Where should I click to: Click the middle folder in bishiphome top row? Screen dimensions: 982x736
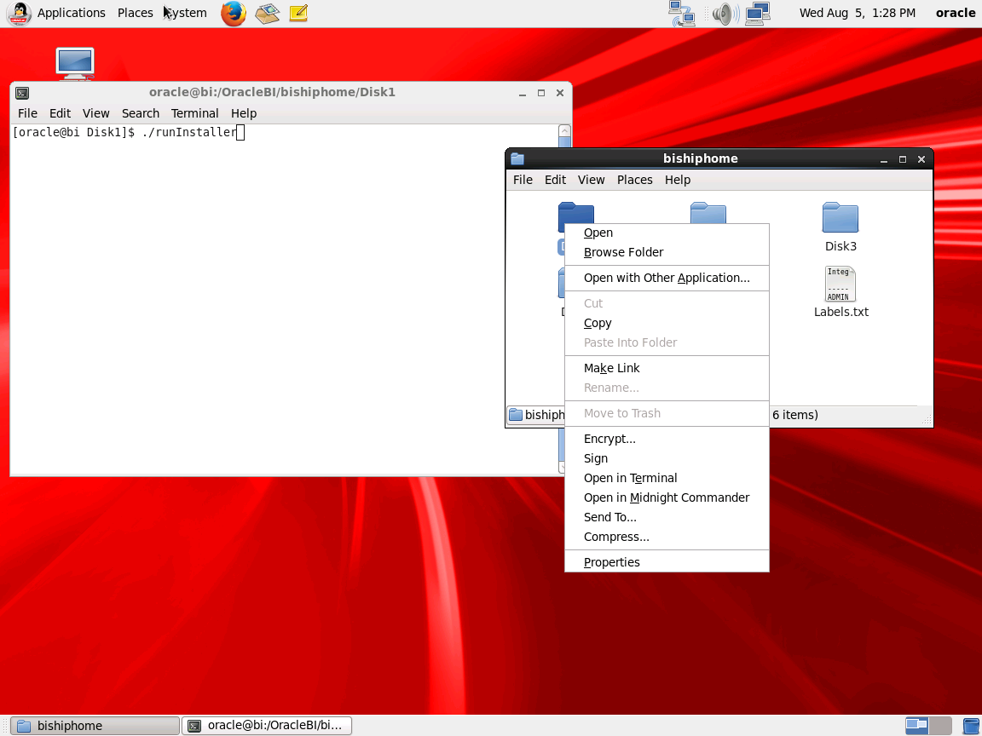point(708,213)
